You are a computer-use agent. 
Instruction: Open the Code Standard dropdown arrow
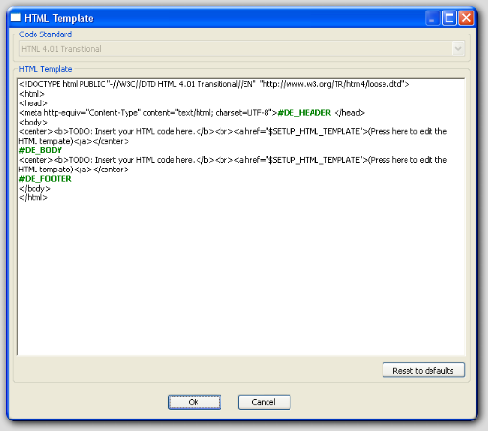coord(458,49)
